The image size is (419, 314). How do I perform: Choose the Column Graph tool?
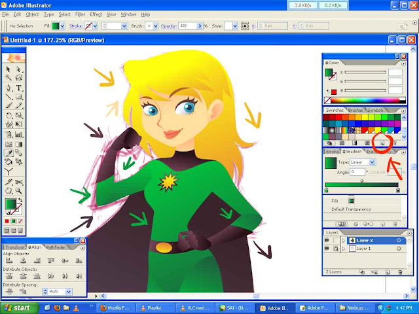18,134
